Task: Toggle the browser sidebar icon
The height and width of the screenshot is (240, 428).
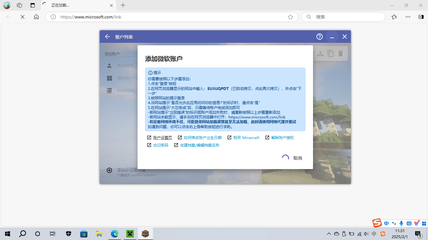Action: [421, 17]
